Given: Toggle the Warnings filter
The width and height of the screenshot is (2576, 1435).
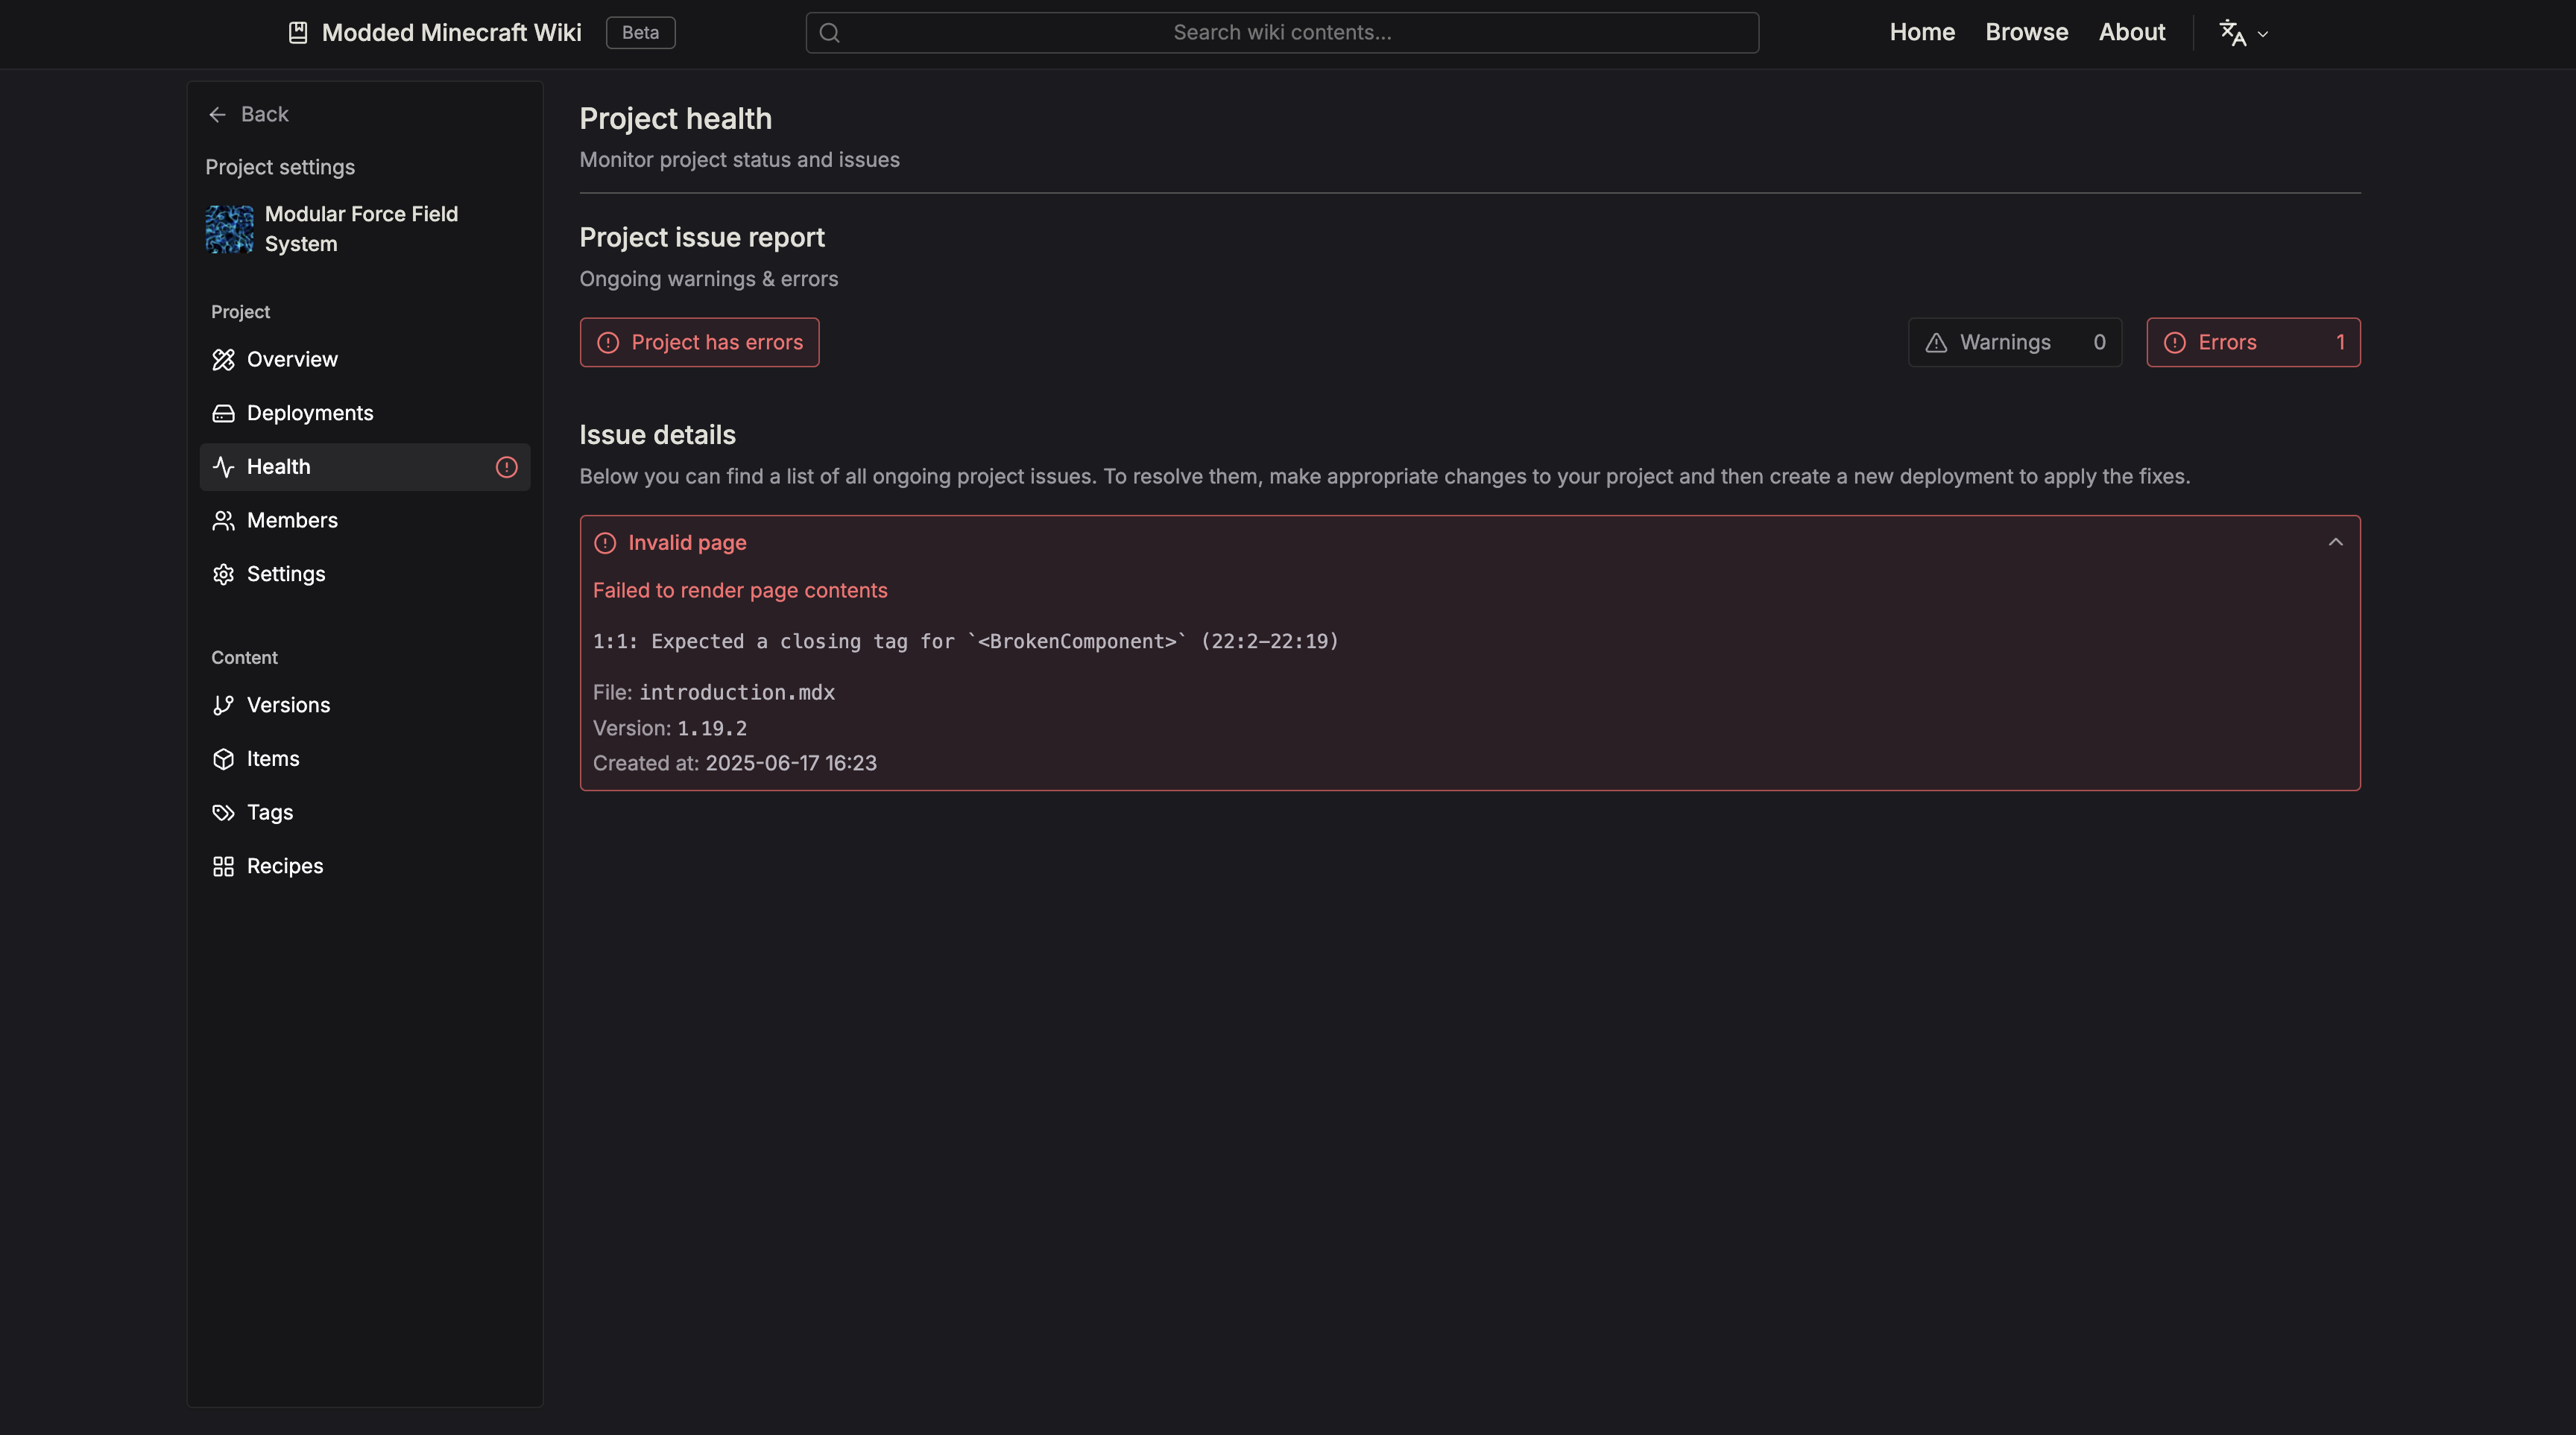Looking at the screenshot, I should (x=2015, y=342).
